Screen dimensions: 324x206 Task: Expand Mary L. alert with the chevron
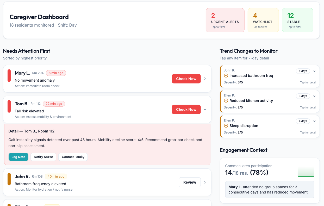pyautogui.click(x=205, y=79)
